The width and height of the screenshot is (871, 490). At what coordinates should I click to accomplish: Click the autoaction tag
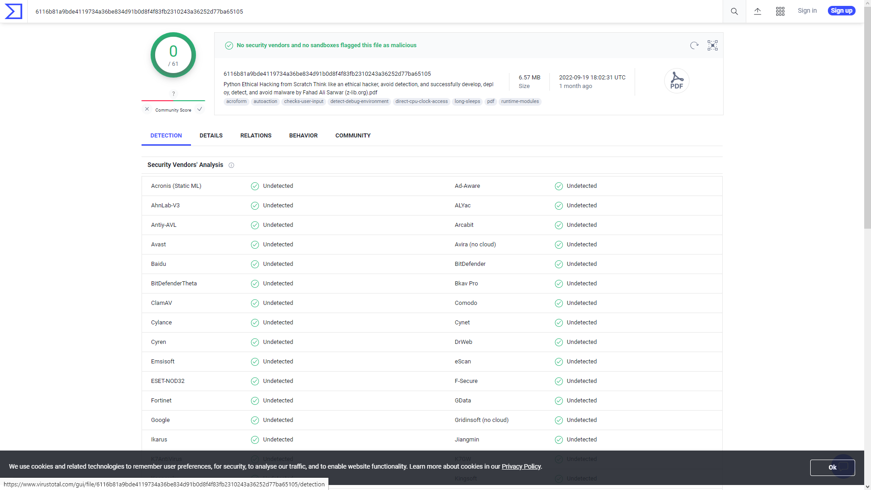point(265,102)
